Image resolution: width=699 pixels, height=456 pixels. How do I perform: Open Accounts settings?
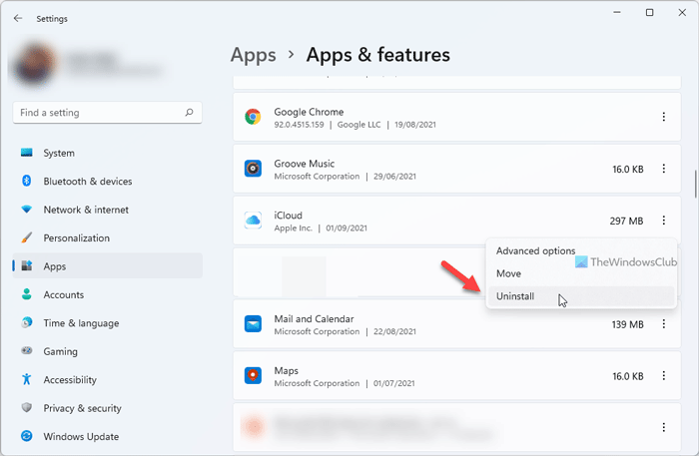point(108,294)
